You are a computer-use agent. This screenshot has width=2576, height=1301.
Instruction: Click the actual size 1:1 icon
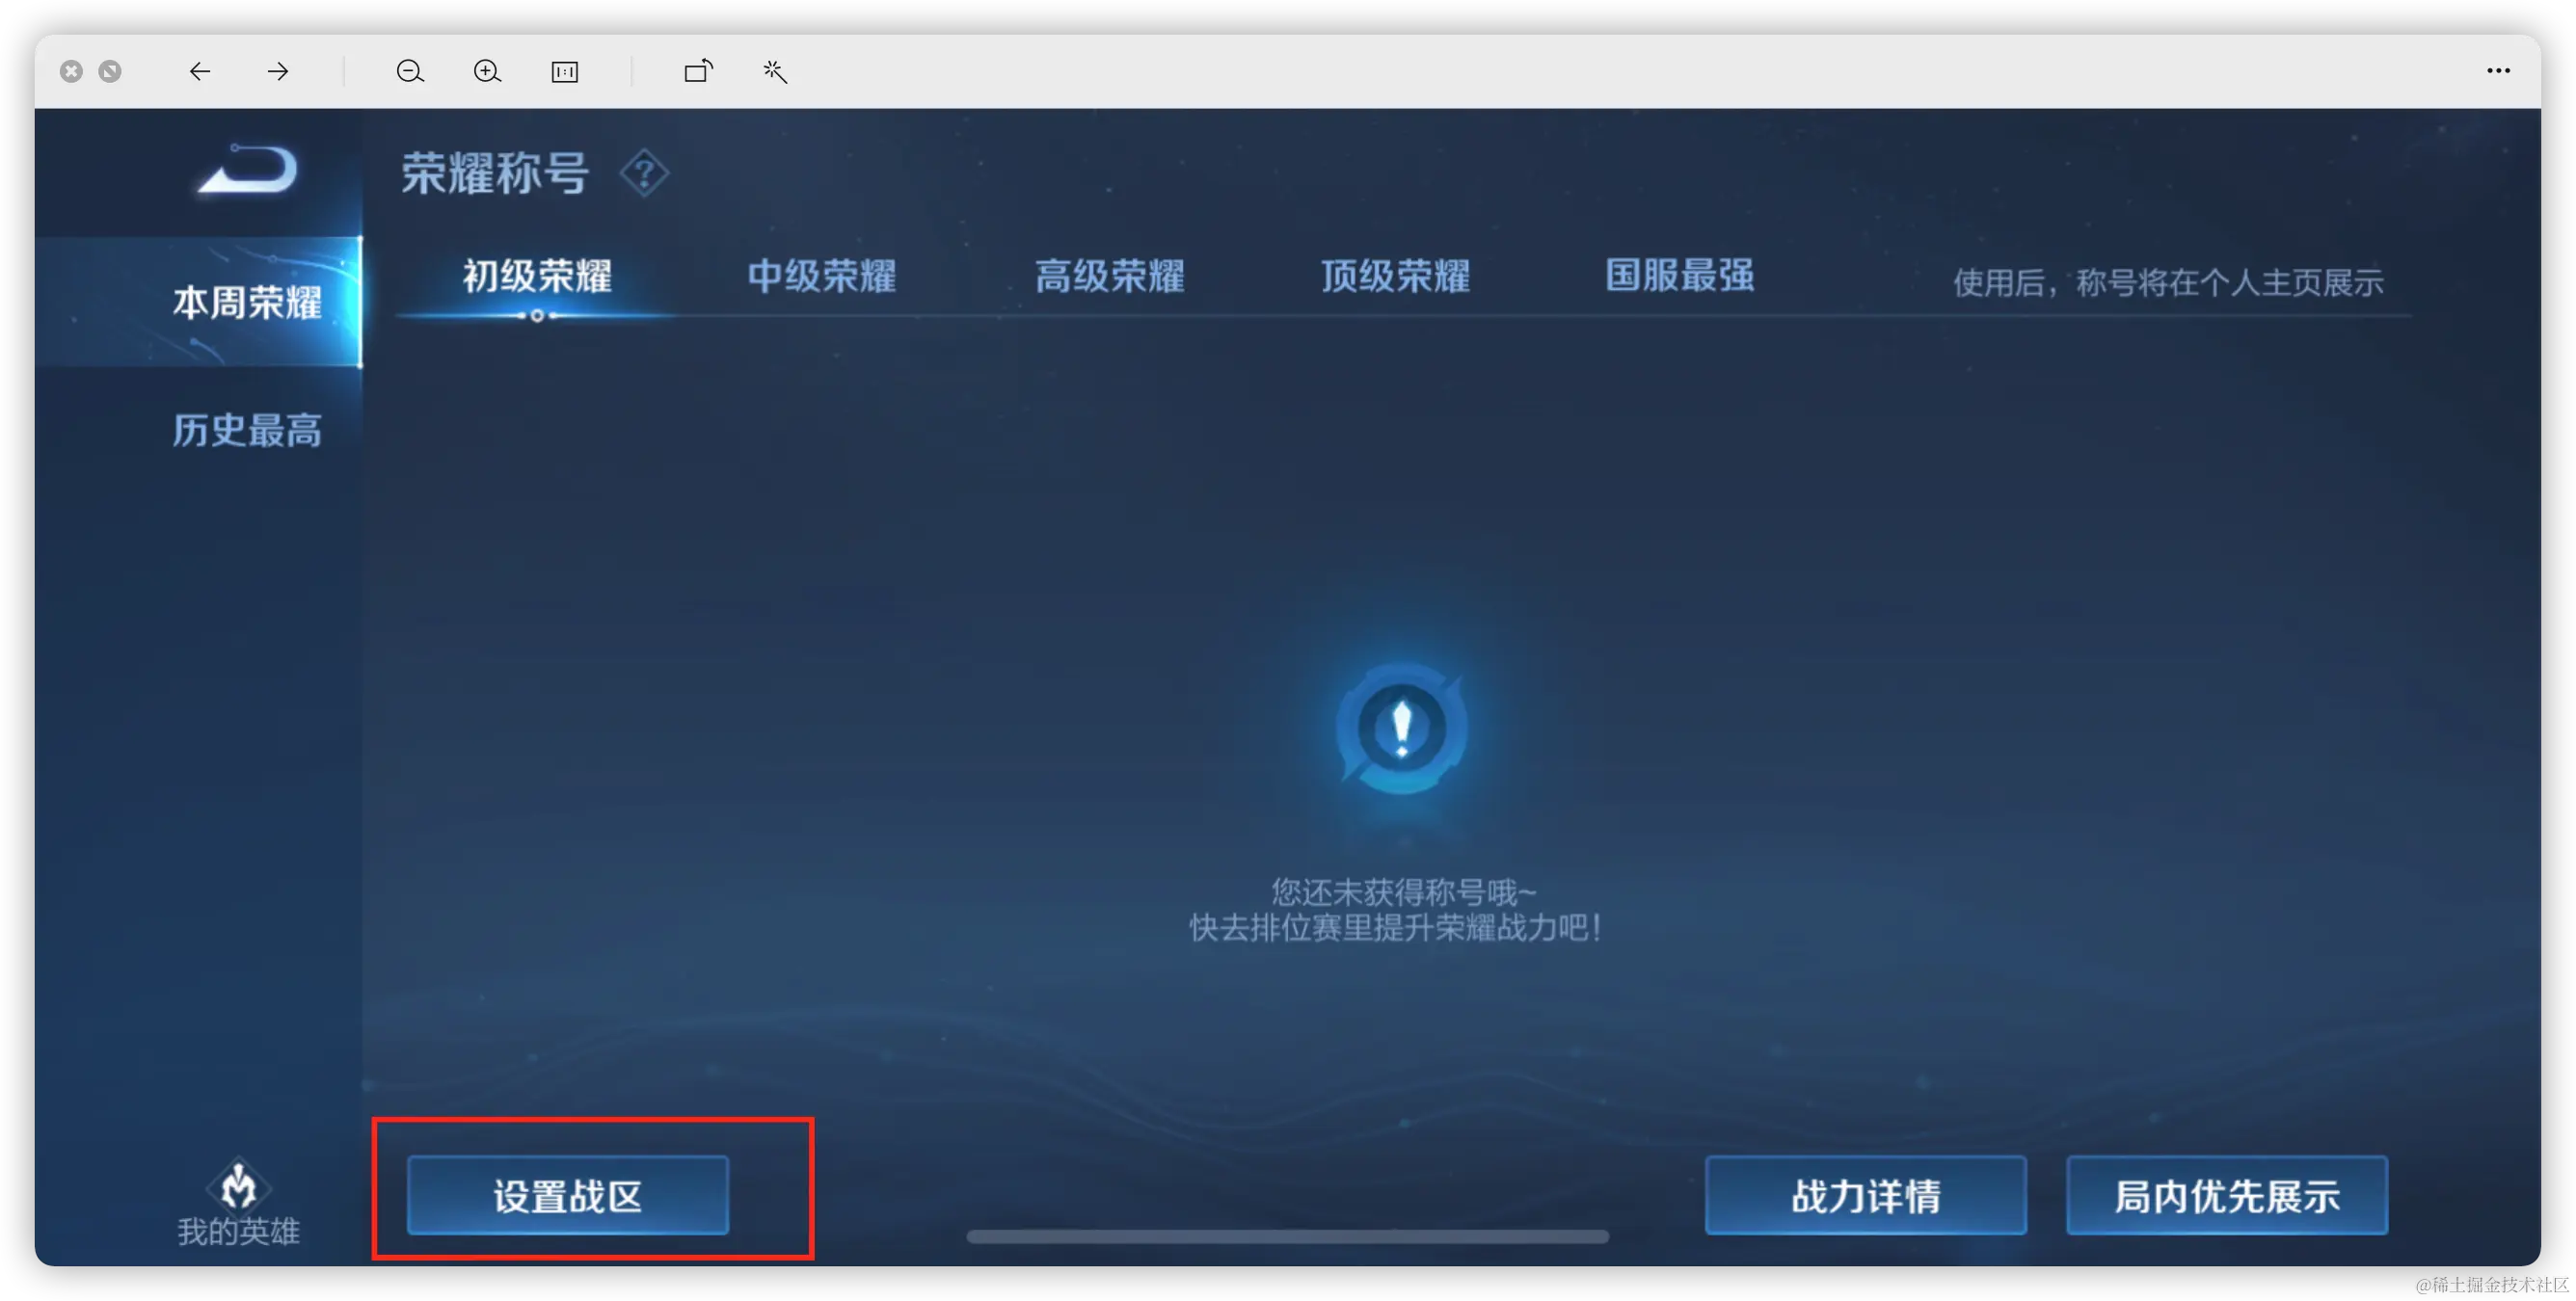tap(565, 71)
